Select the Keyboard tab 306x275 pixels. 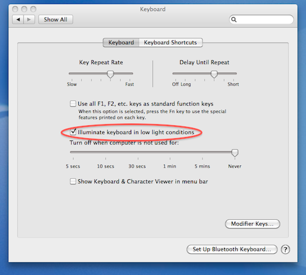click(121, 42)
